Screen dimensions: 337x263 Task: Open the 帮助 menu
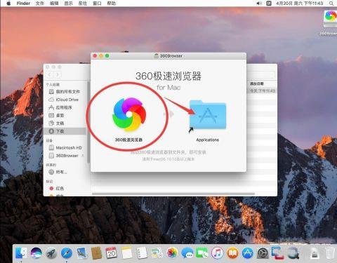tap(112, 4)
